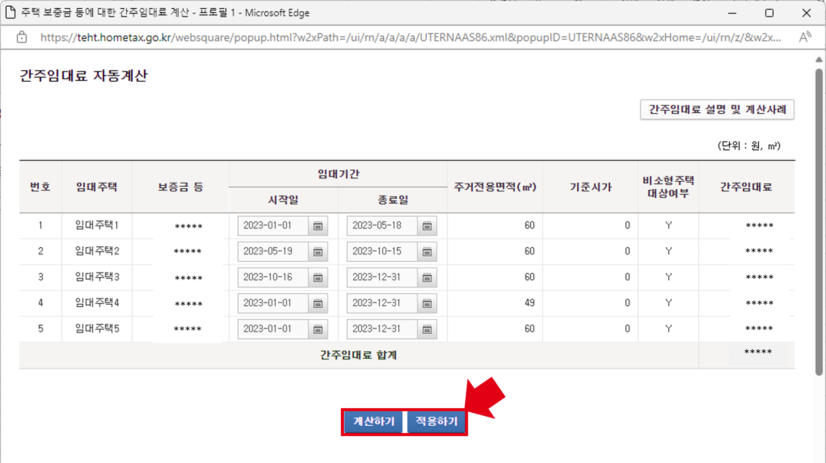
Task: Select the 임대주택5 cell
Action: coord(97,329)
